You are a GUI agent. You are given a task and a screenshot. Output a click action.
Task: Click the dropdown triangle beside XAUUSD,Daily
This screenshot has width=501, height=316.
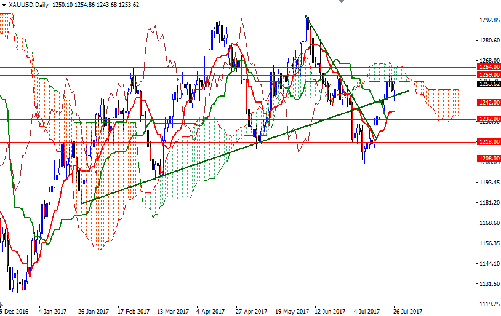[4, 5]
